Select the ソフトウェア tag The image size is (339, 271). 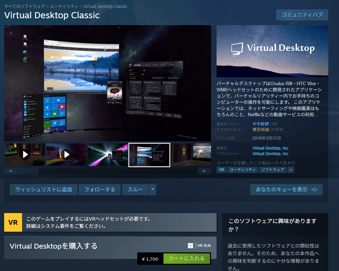click(x=273, y=170)
